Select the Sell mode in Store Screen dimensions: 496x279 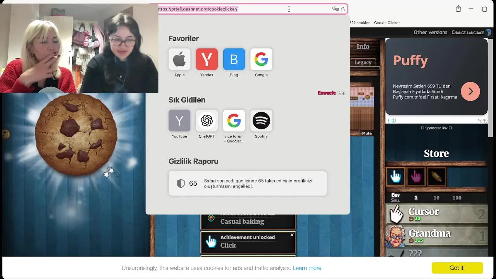395,200
